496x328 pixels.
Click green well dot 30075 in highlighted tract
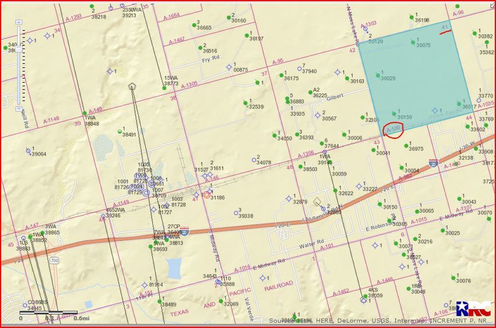coord(413,42)
